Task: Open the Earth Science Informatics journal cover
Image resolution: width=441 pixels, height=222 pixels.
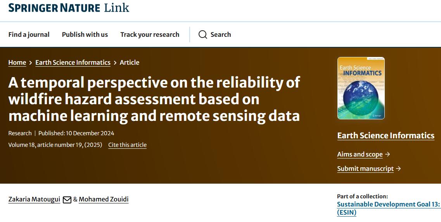Action: 361,88
